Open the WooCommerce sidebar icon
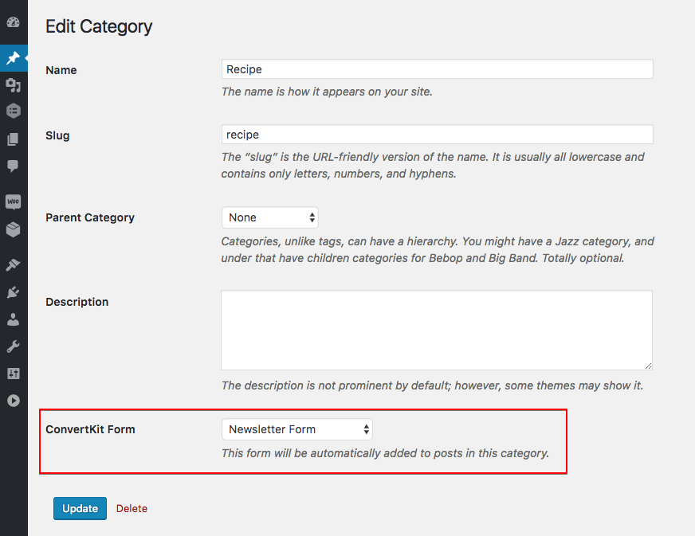This screenshot has width=695, height=536. click(x=13, y=201)
